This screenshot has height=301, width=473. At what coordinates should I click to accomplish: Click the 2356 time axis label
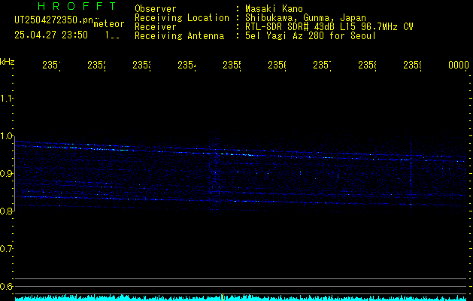coord(277,65)
